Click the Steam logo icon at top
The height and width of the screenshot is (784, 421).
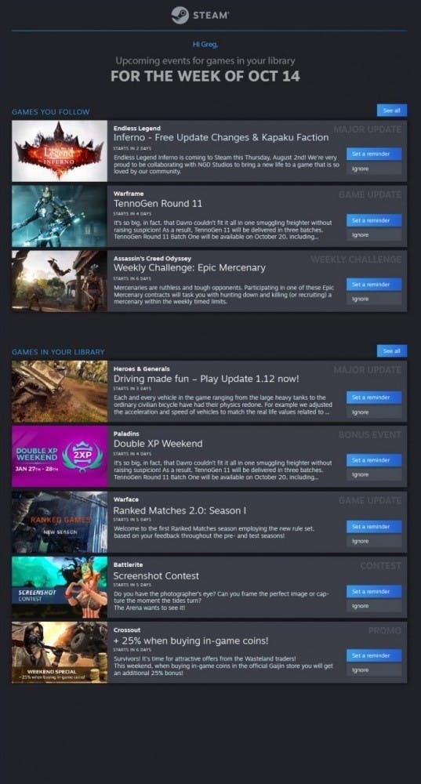[180, 15]
